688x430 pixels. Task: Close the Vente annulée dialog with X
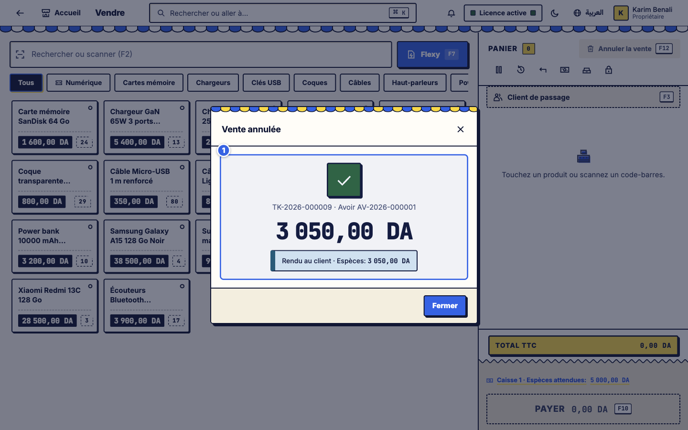[x=461, y=129]
